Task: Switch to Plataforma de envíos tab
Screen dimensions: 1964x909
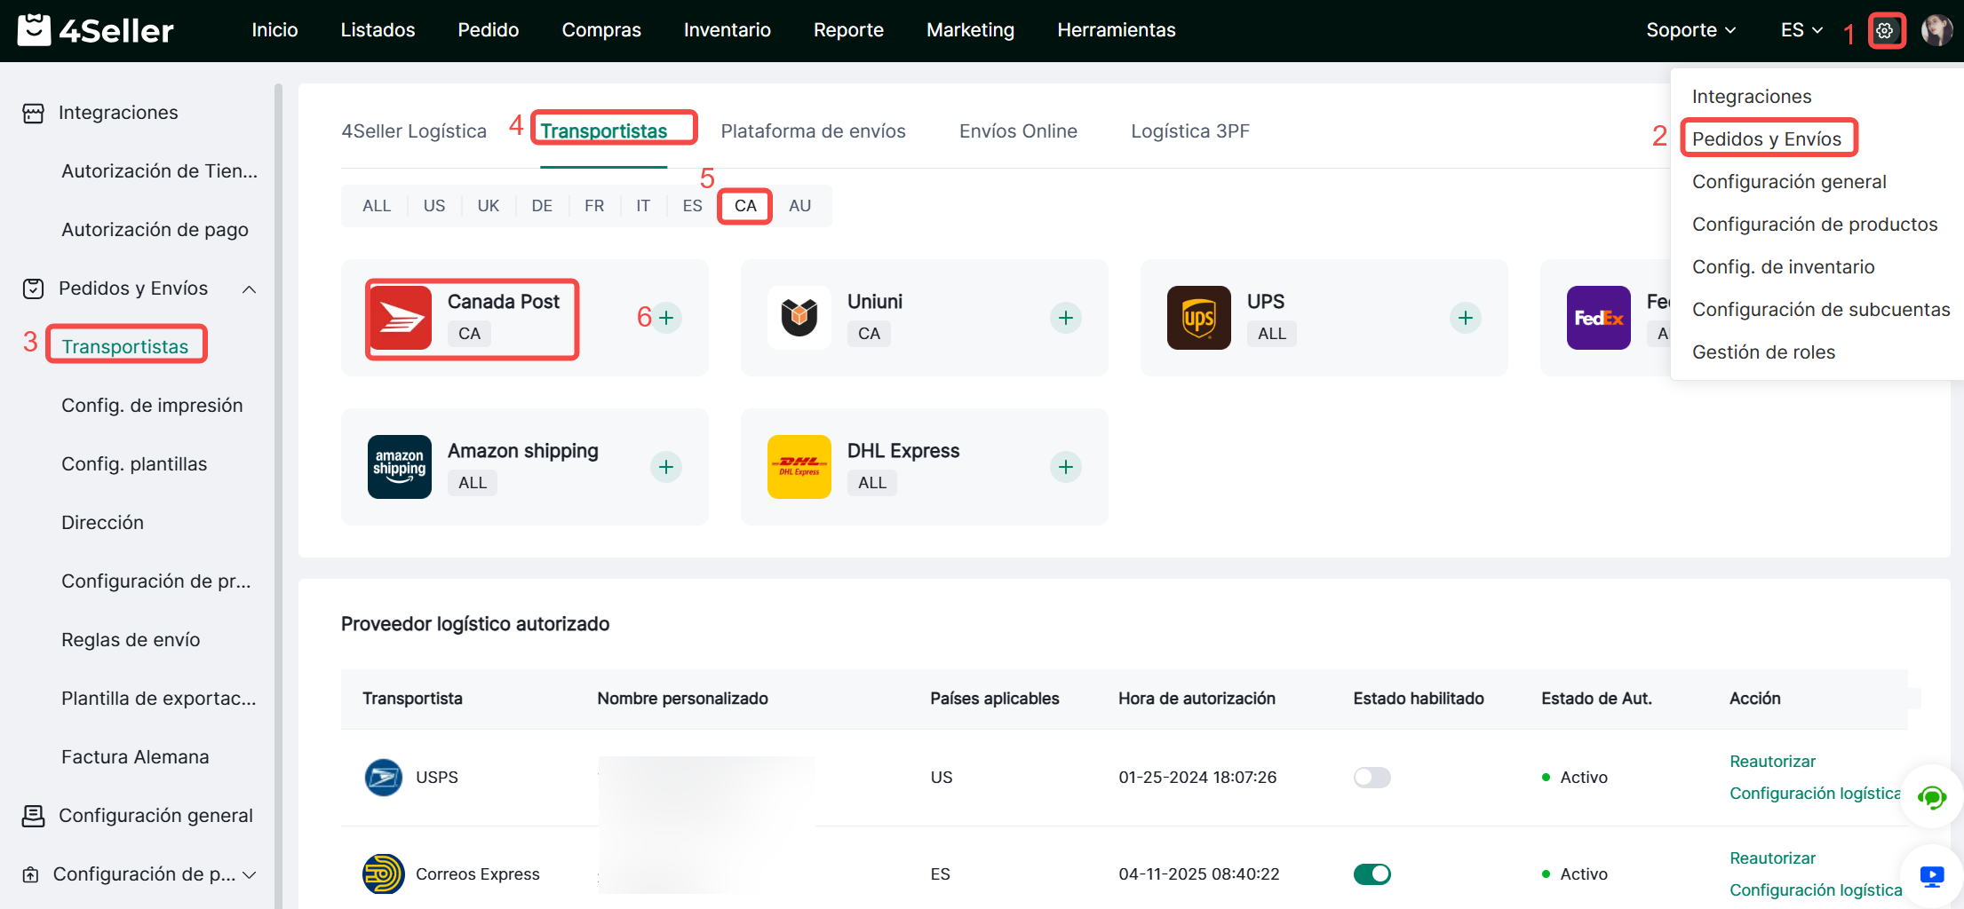Action: (x=813, y=131)
